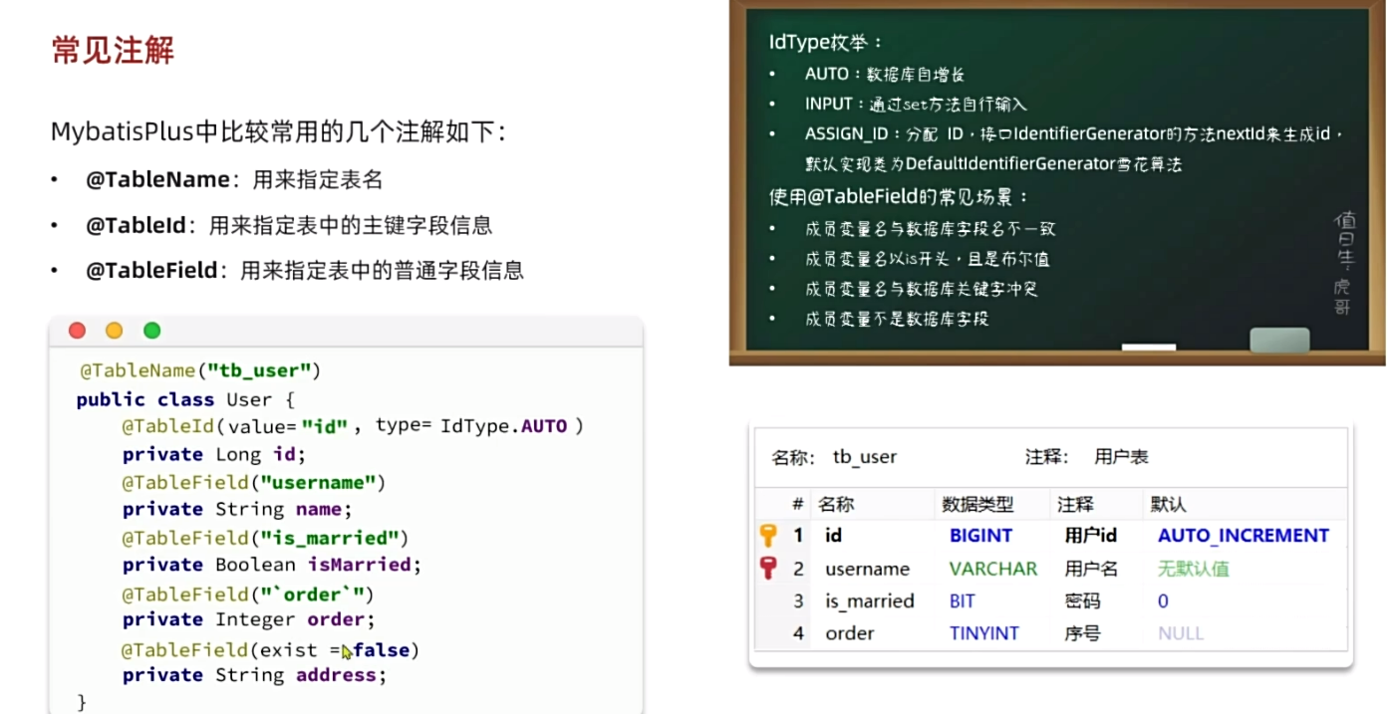The width and height of the screenshot is (1390, 714).
Task: Click the "用户表" comment value
Action: tap(1121, 457)
